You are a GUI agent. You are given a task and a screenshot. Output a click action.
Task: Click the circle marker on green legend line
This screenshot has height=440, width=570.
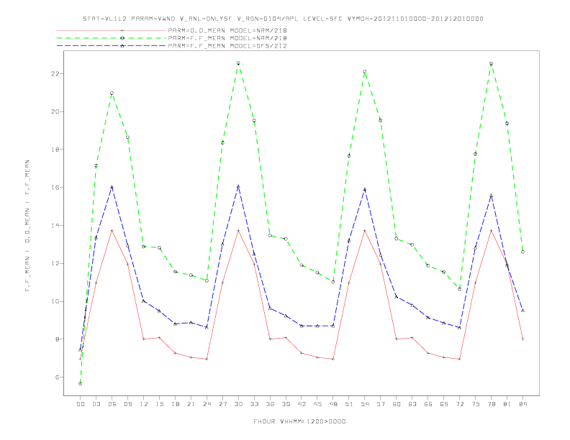click(x=122, y=38)
